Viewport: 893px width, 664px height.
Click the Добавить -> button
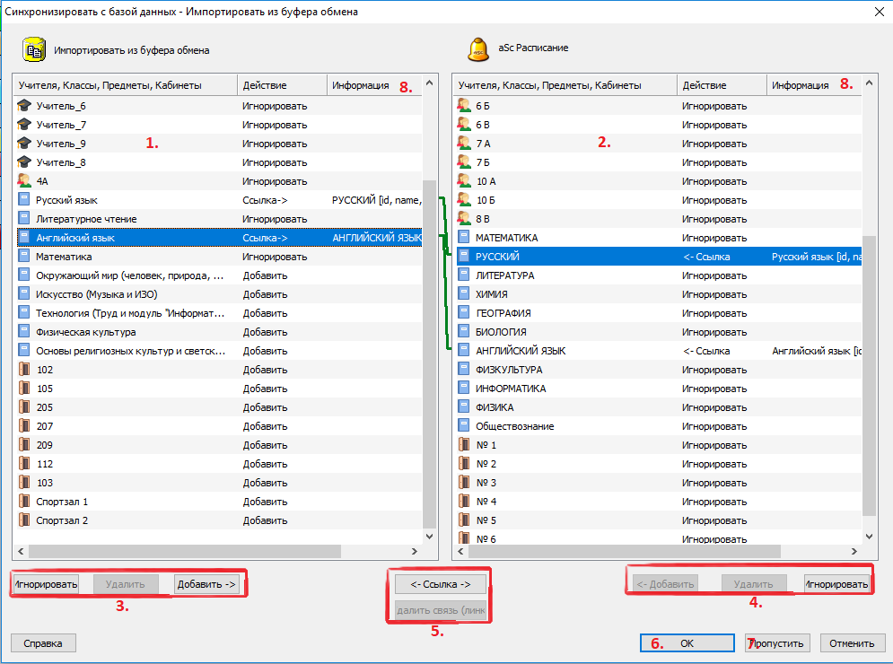(206, 584)
